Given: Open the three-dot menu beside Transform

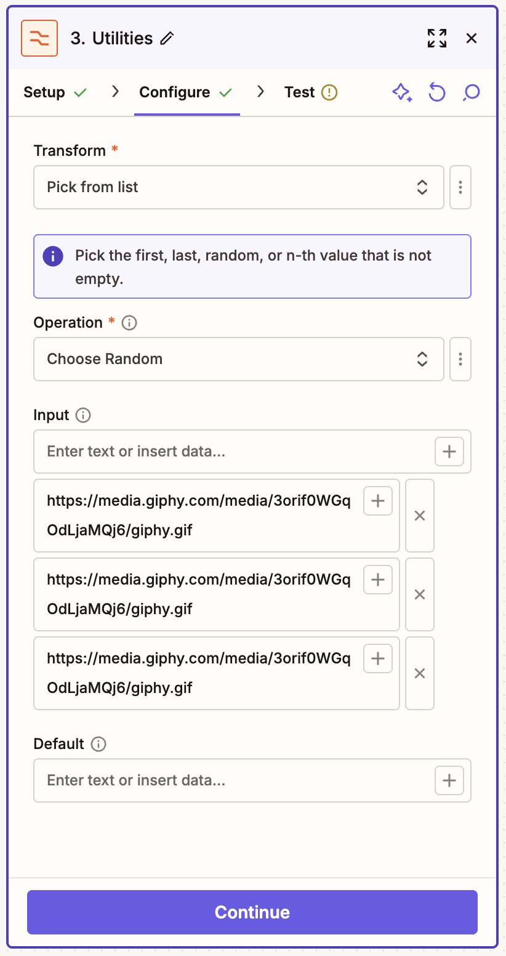Looking at the screenshot, I should click(x=460, y=187).
